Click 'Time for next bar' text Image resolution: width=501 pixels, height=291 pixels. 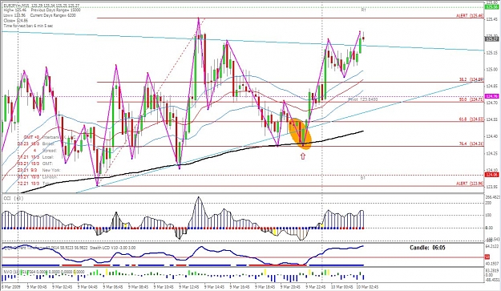[28, 26]
